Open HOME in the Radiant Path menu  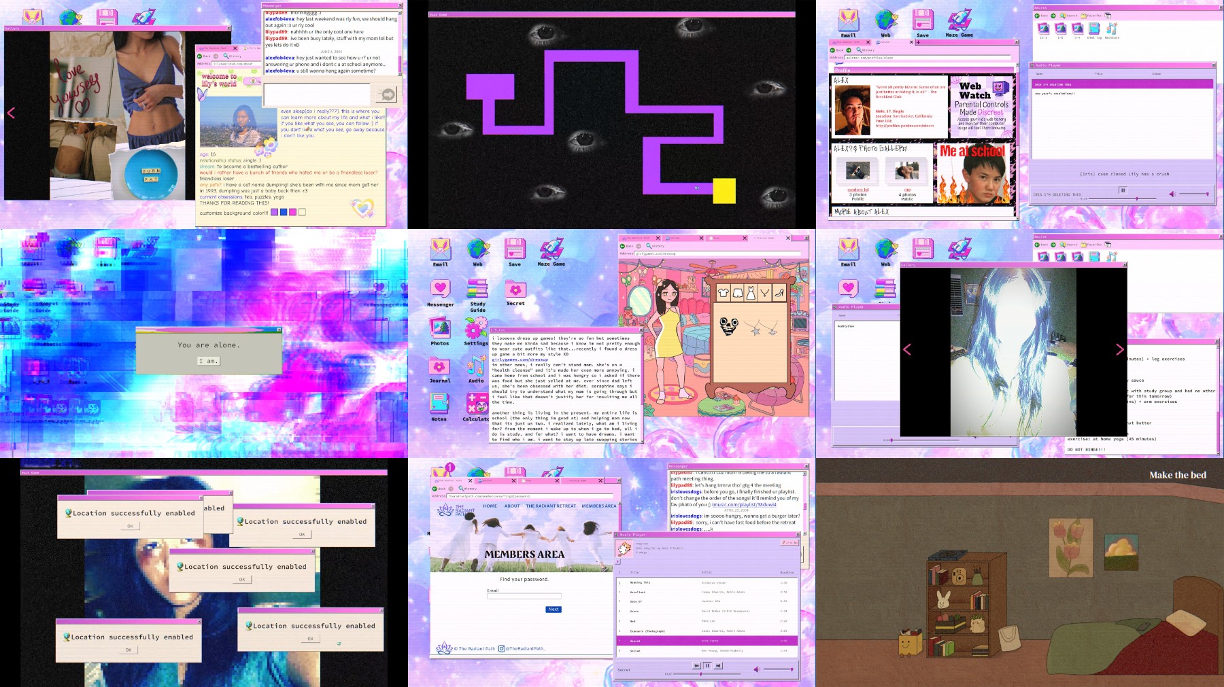click(x=490, y=506)
